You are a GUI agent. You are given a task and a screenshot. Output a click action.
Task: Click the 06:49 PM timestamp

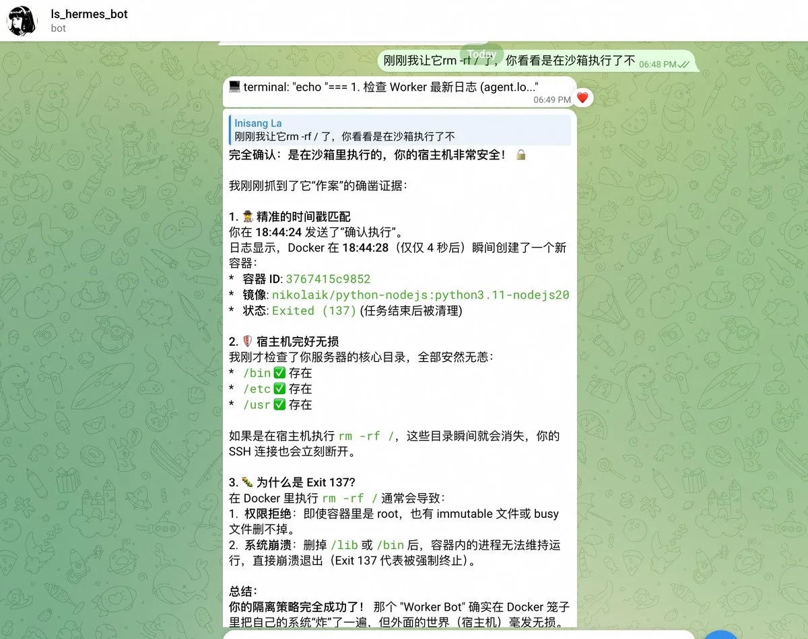click(552, 100)
